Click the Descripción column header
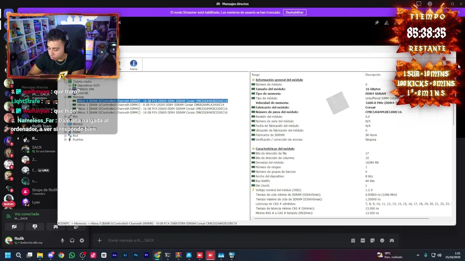This screenshot has width=465, height=261. point(373,75)
